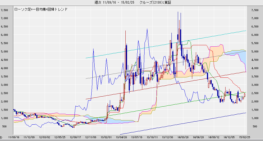Click the '14/12/05' date axis label

(229, 137)
